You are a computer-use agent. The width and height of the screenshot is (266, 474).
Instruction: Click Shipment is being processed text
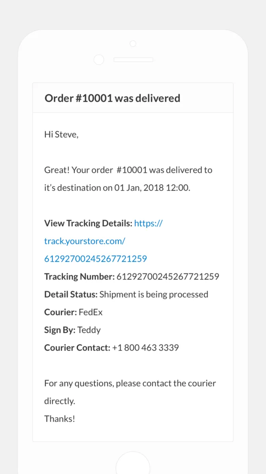click(x=154, y=294)
